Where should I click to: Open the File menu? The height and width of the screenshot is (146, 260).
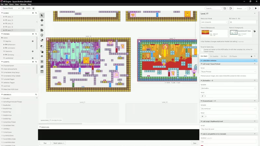(2, 5)
